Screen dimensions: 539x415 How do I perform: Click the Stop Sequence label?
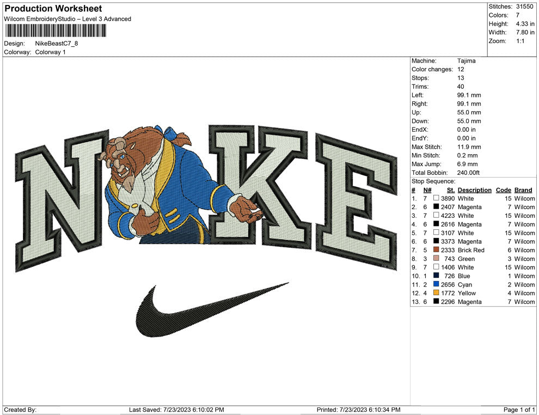coord(433,181)
